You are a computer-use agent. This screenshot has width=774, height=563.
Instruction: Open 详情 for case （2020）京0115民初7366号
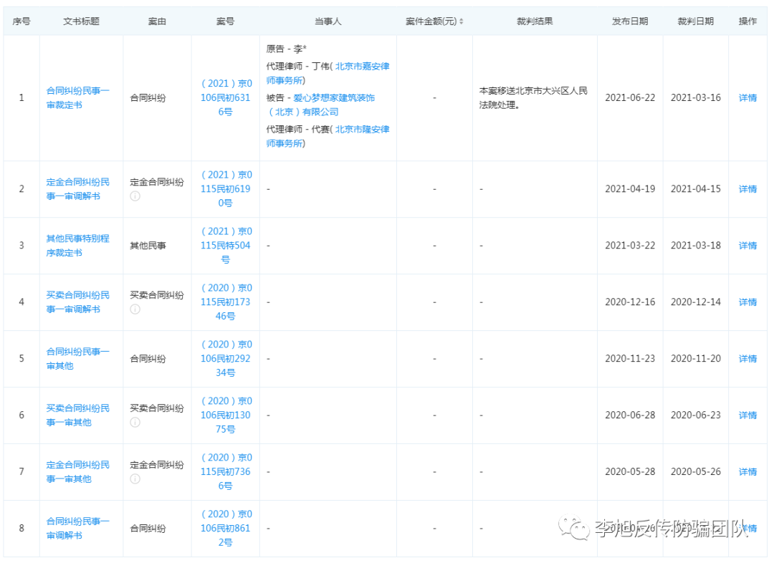pyautogui.click(x=747, y=471)
